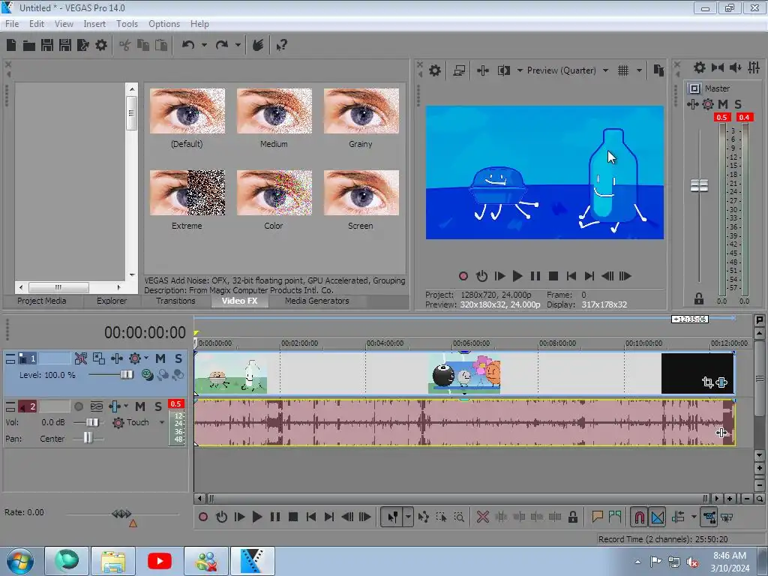
Task: Open overlays grid dropdown arrow
Action: [x=639, y=70]
